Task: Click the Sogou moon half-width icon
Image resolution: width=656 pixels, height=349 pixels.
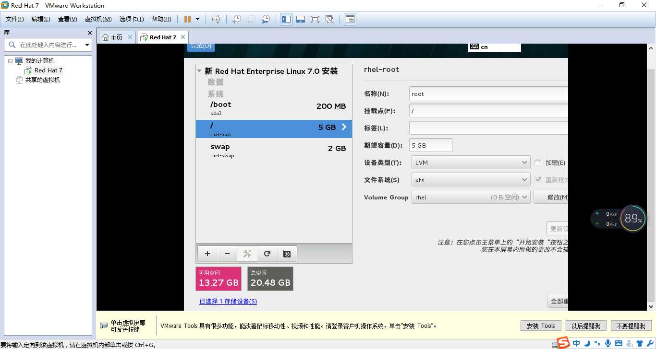Action: point(587,343)
